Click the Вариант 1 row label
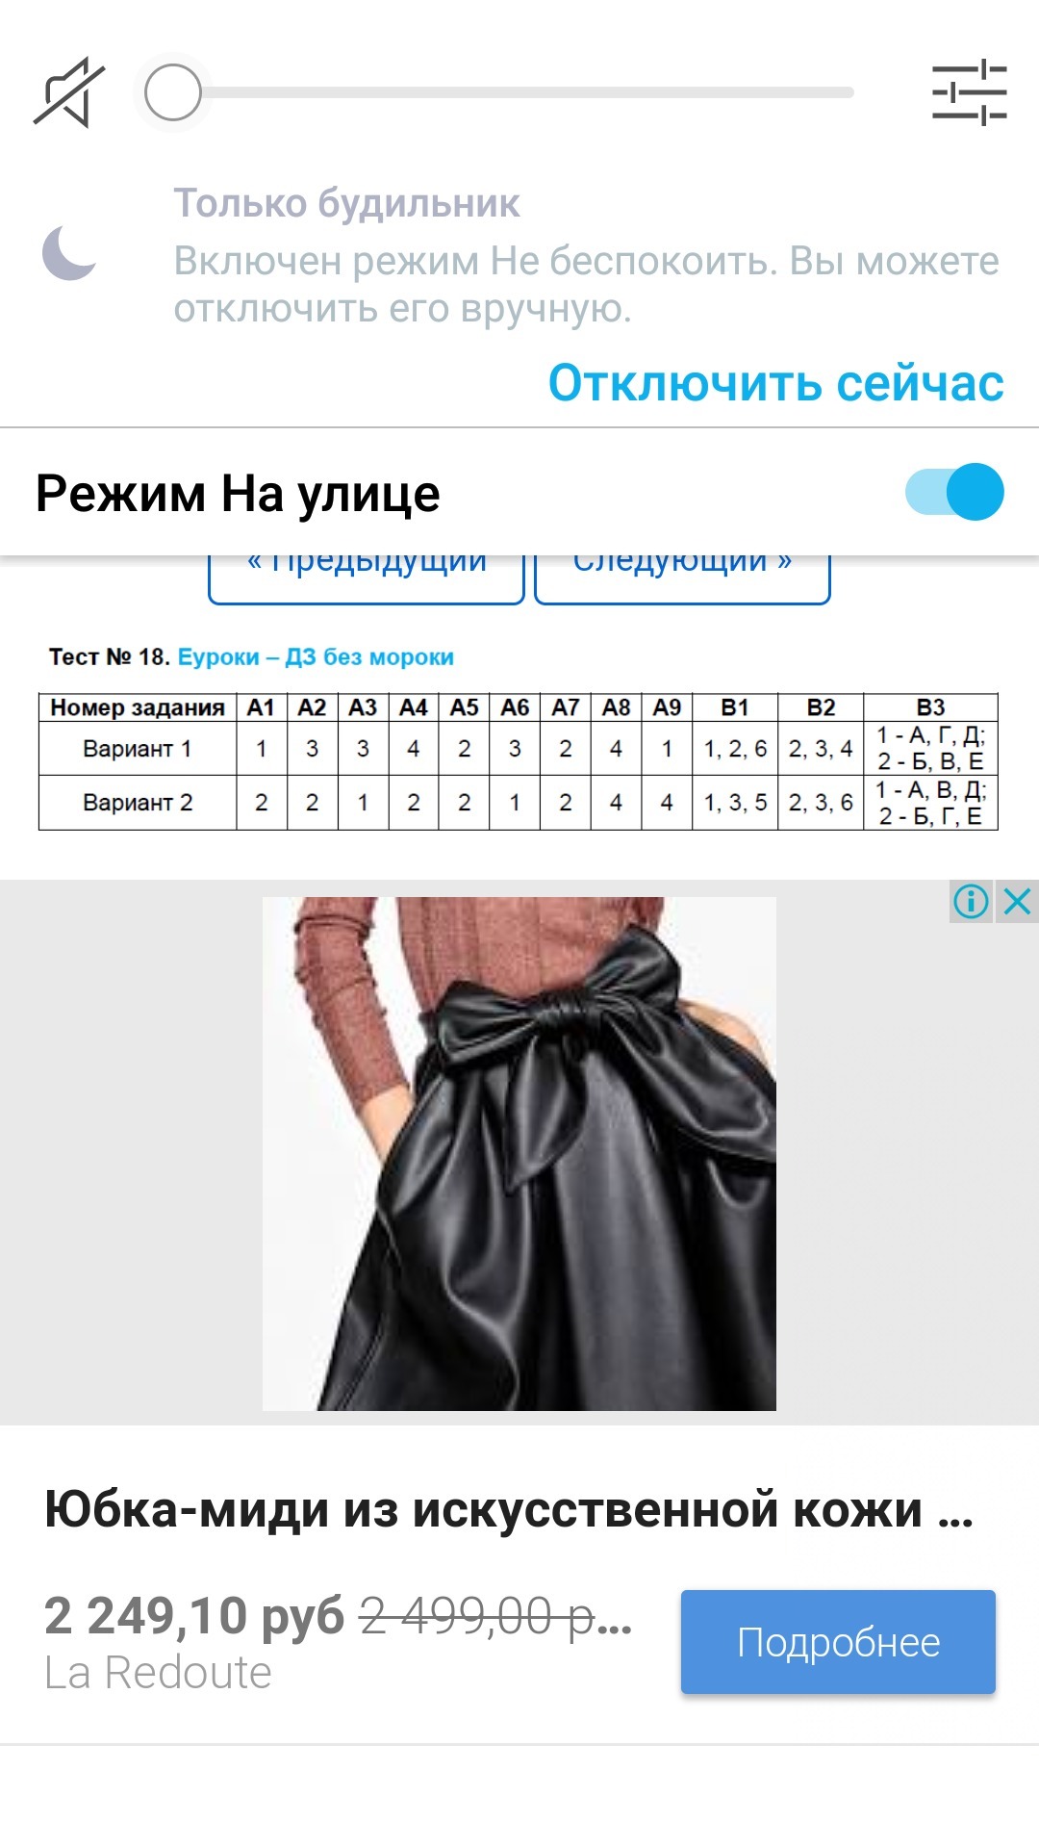Screen dimensions: 1039x1848 (138, 749)
